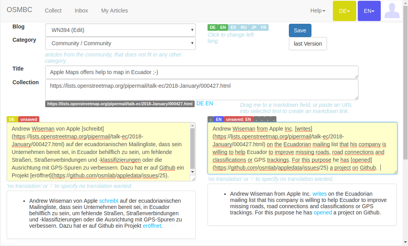This screenshot has width=408, height=246.
Task: Open the Blog dropdown showing WN394 (Edit)
Action: pos(120,30)
